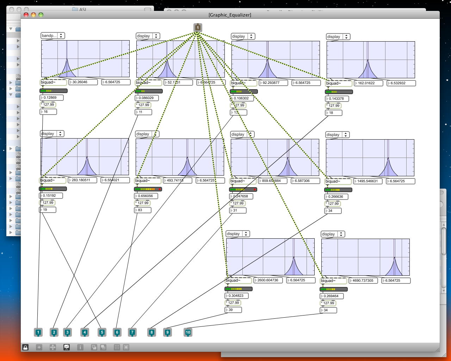Toggle the grid display icon
The height and width of the screenshot is (361, 451).
[x=117, y=347]
